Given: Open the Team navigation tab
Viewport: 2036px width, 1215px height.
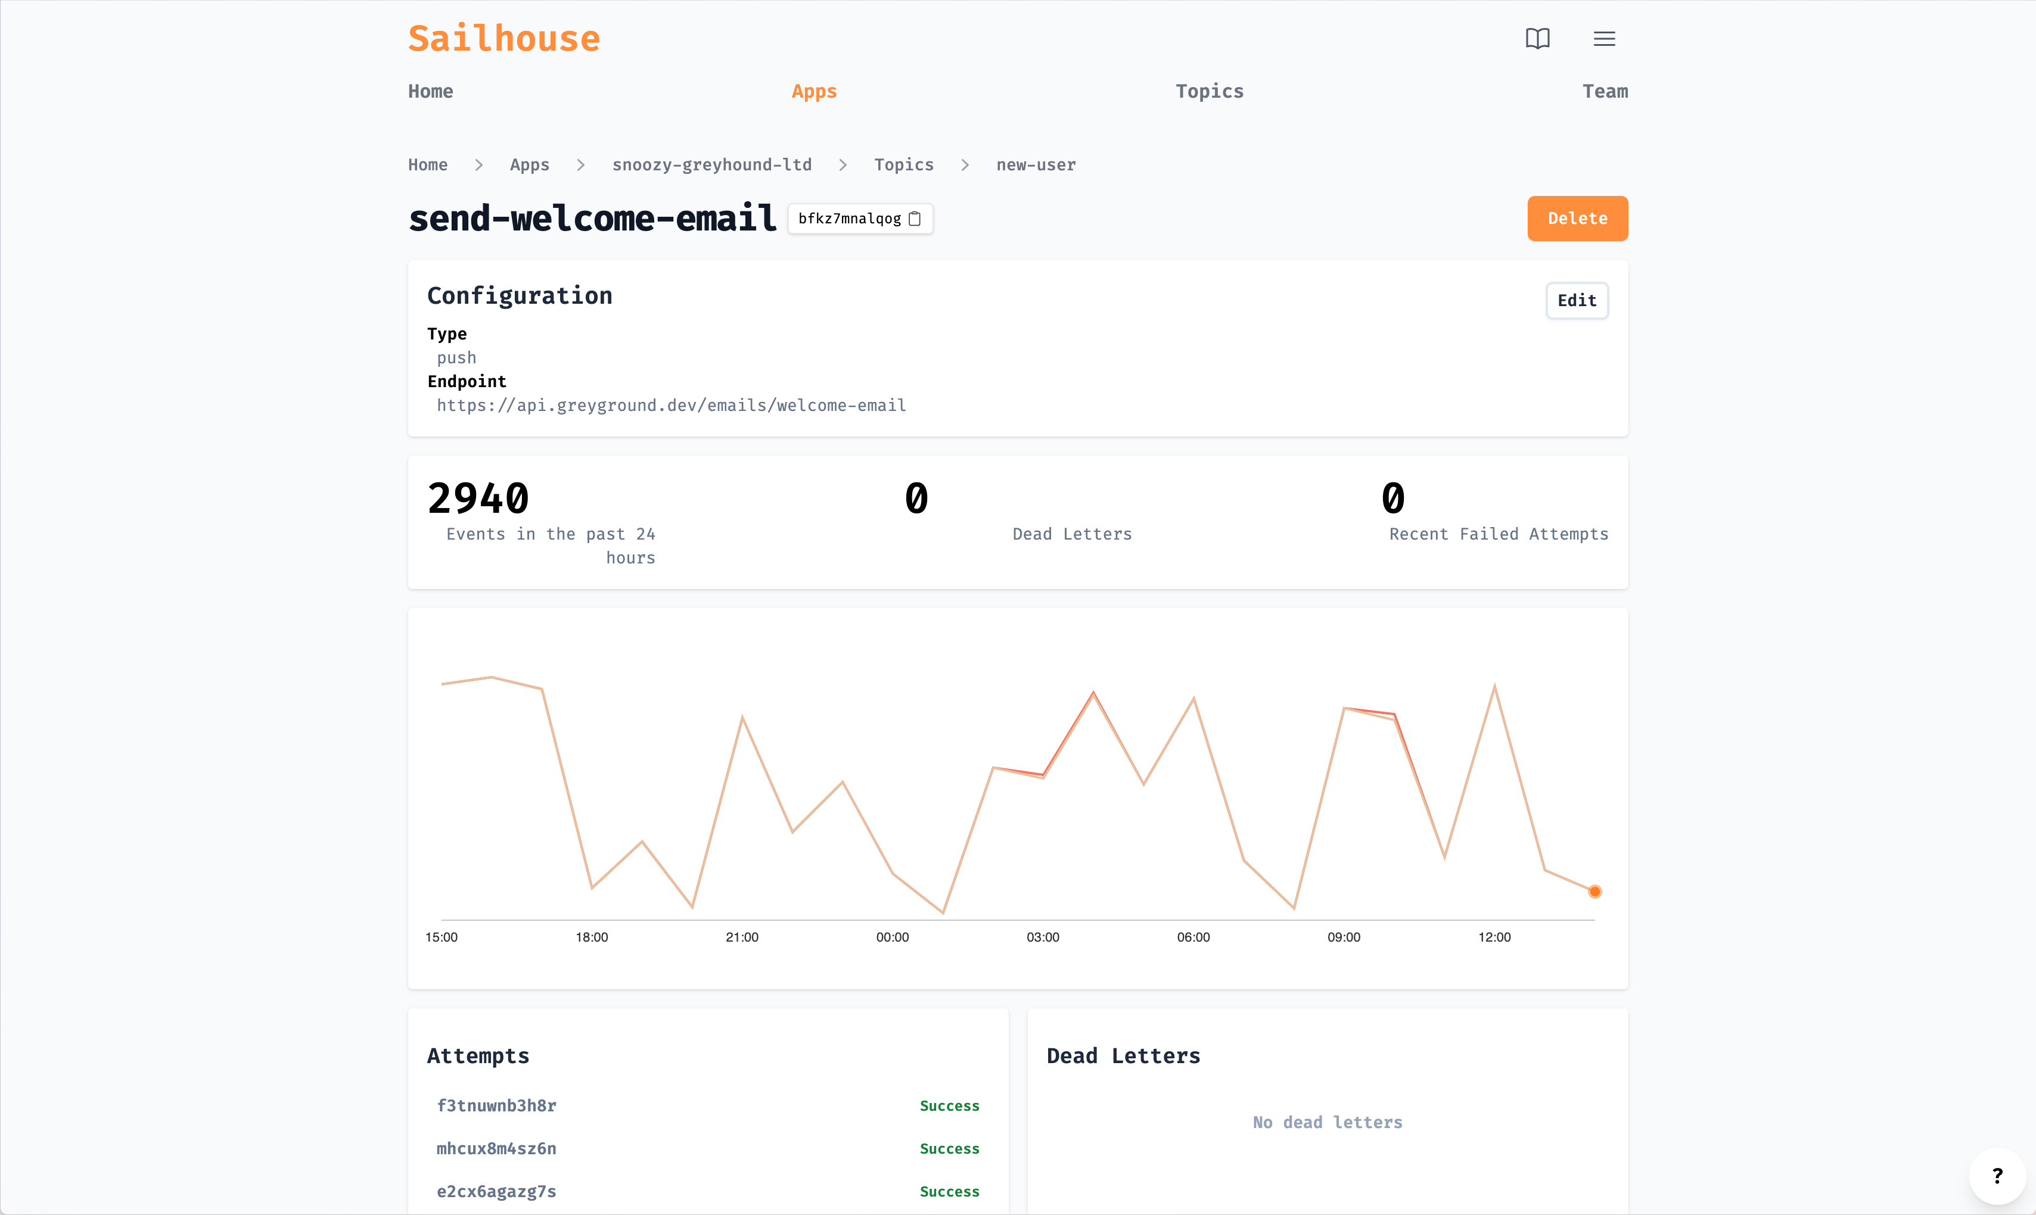Looking at the screenshot, I should (x=1605, y=92).
